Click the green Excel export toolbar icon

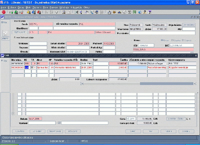point(134,12)
